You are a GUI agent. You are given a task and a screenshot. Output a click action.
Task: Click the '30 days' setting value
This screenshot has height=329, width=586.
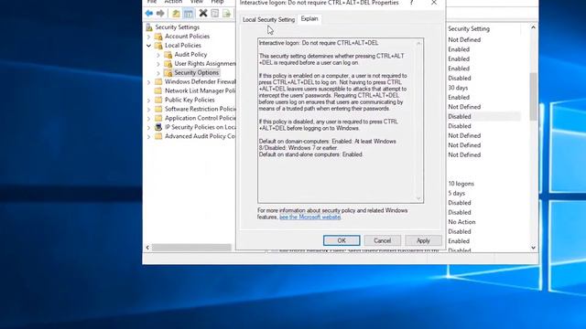(x=458, y=88)
